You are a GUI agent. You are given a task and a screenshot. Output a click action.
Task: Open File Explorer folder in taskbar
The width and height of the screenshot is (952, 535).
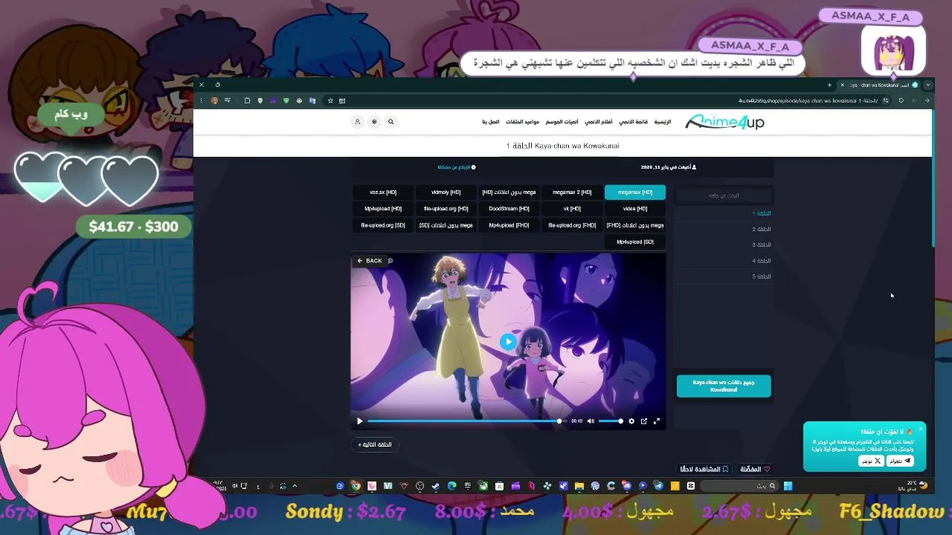coord(579,486)
